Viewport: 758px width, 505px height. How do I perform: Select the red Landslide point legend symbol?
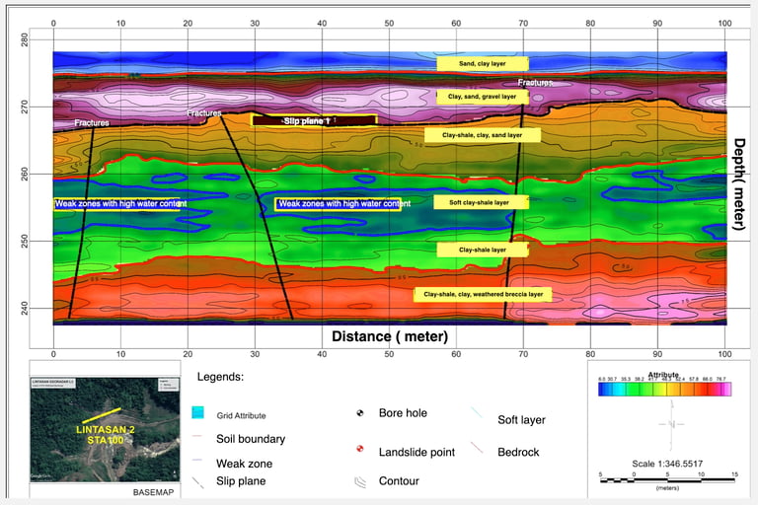tap(359, 449)
